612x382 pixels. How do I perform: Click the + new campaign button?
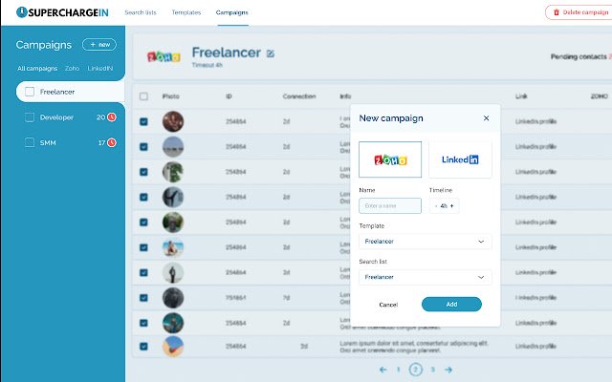pyautogui.click(x=99, y=45)
